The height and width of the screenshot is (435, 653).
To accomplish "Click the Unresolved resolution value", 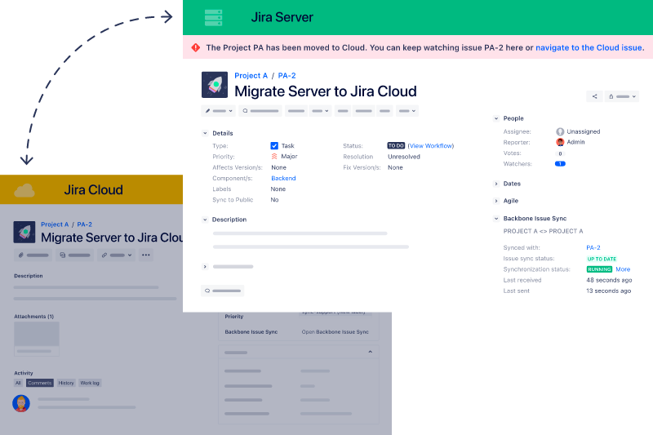I will coord(404,157).
